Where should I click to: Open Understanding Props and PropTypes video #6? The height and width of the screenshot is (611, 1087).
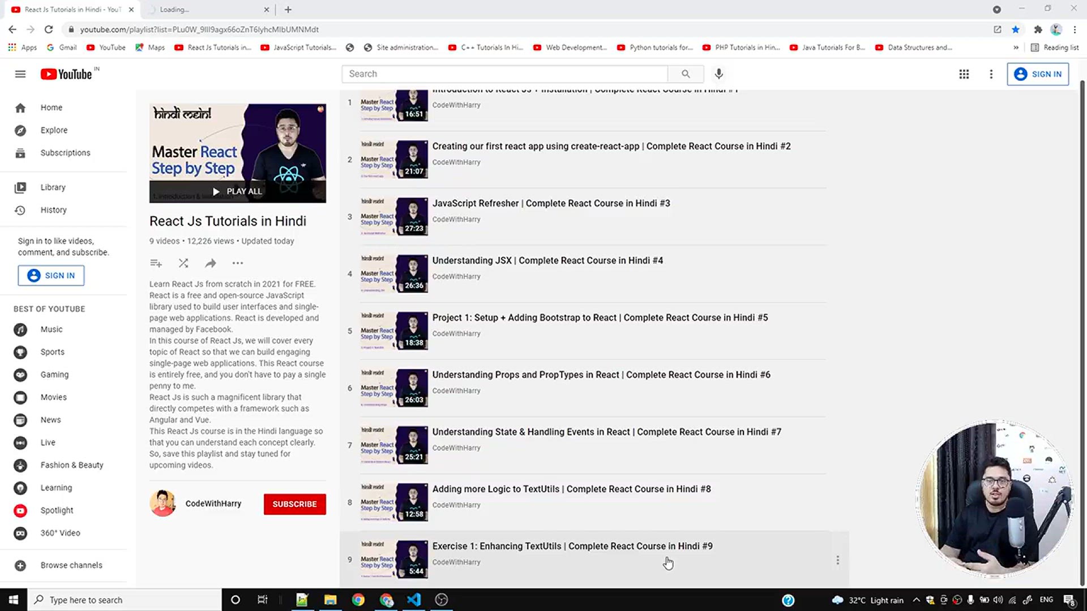click(601, 375)
